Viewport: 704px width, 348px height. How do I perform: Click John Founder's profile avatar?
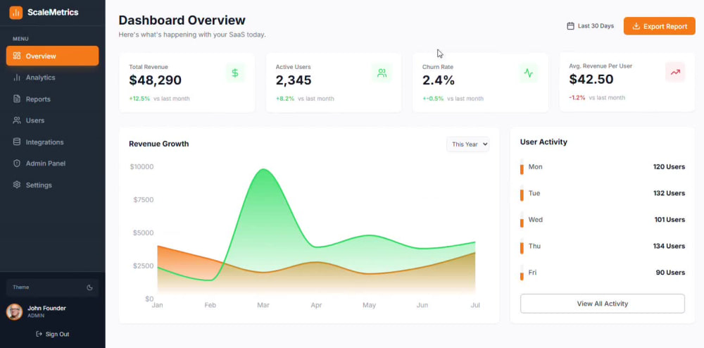pyautogui.click(x=14, y=311)
